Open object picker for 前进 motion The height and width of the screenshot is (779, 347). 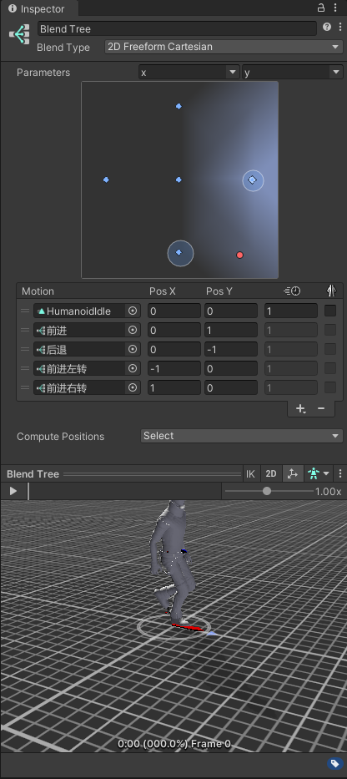[133, 330]
